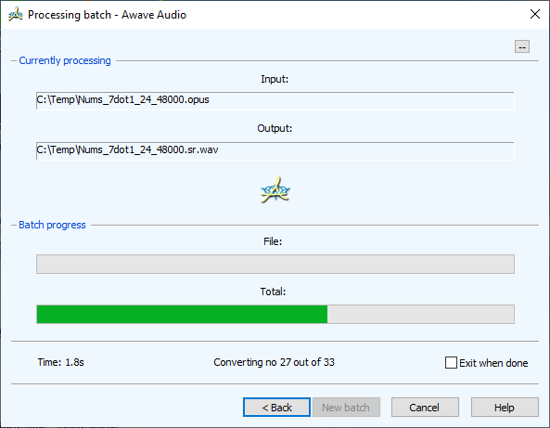The image size is (550, 428).
Task: Click the Converting no 27 out of 33 status
Action: (274, 362)
